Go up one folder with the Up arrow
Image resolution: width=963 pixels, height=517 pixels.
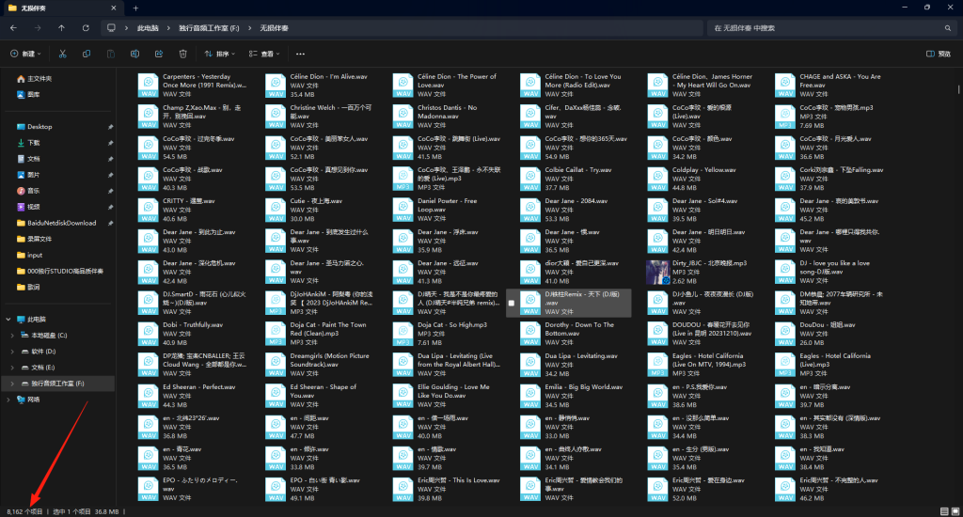[61, 28]
